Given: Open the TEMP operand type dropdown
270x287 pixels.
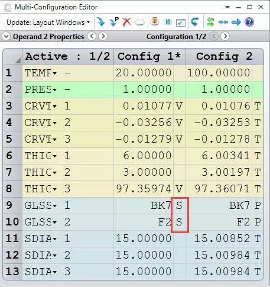Looking at the screenshot, I should (x=54, y=73).
